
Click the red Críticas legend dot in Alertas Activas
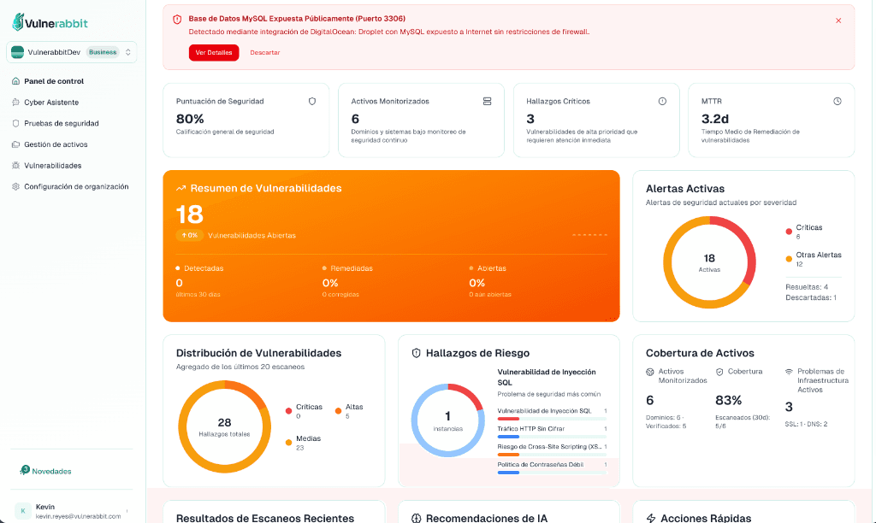[788, 231]
